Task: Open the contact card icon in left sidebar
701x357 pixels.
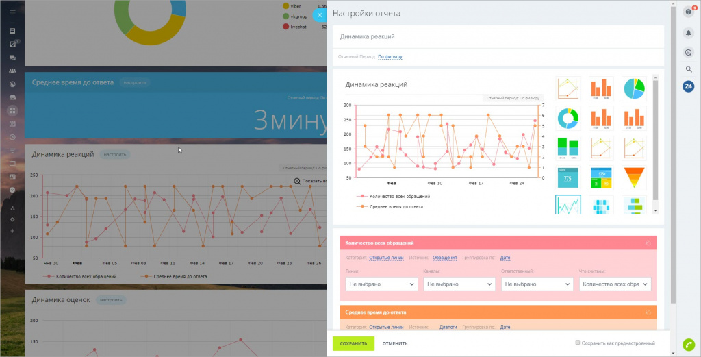Action: 12,176
